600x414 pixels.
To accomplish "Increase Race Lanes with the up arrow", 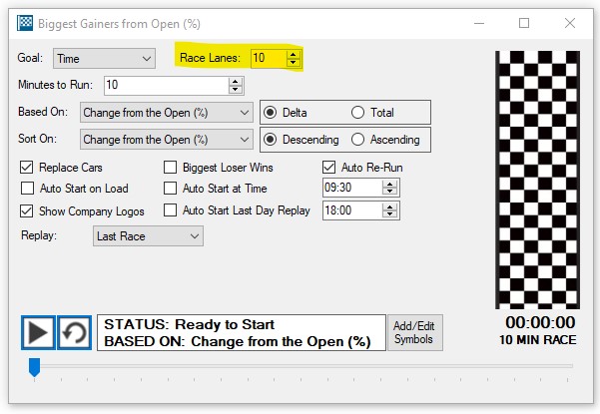I will (293, 54).
